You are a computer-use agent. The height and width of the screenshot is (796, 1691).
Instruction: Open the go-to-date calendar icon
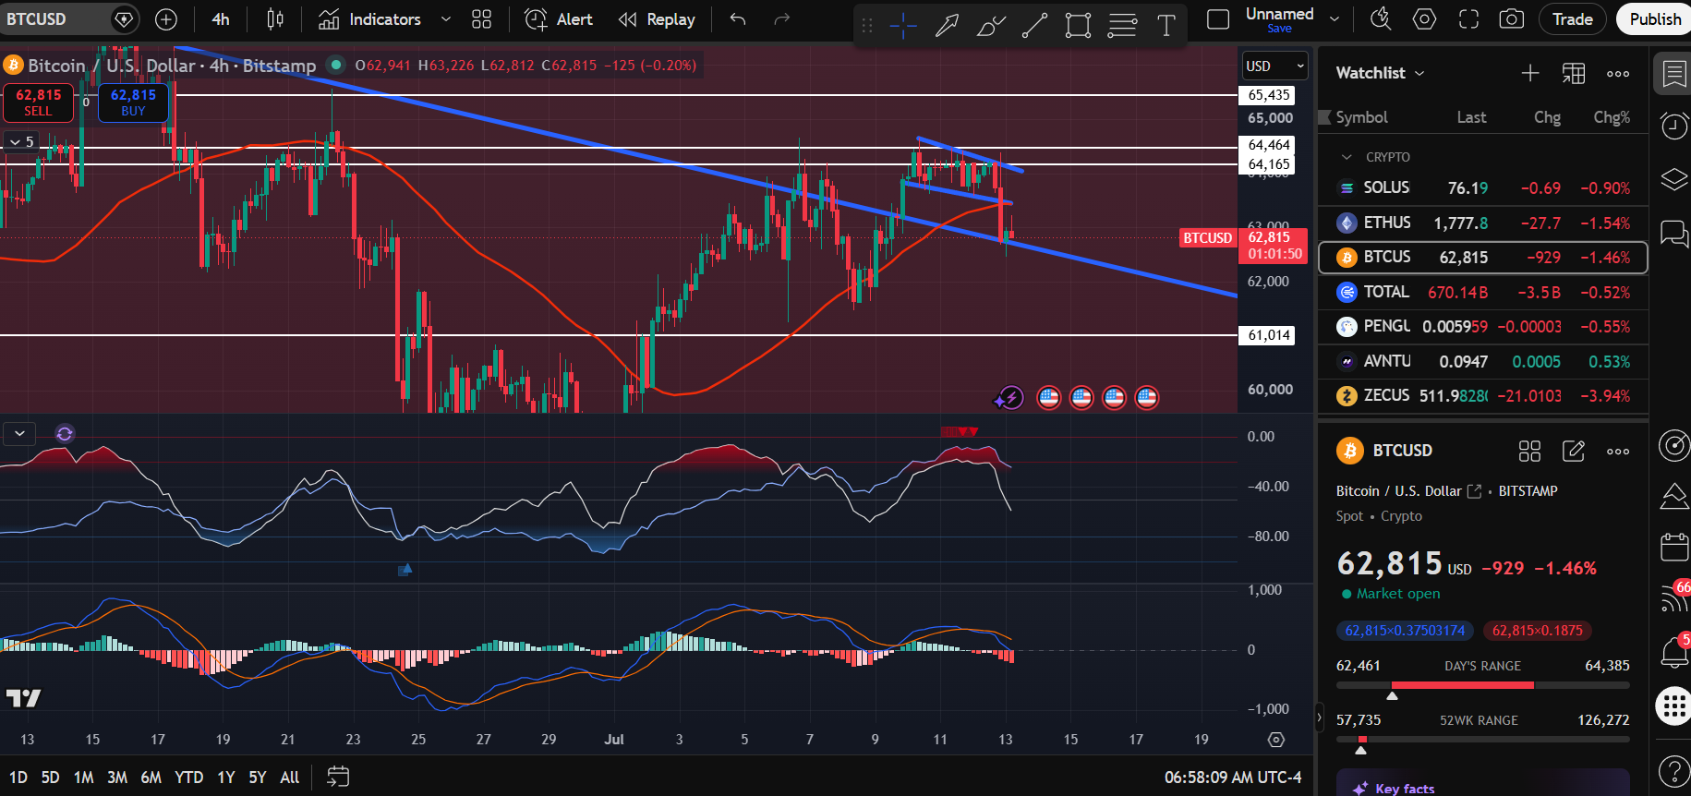coord(338,778)
